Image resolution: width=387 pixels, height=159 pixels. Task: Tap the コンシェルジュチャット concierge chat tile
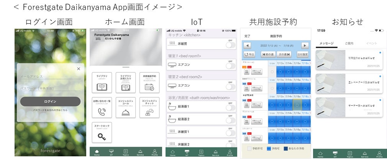[149, 107]
